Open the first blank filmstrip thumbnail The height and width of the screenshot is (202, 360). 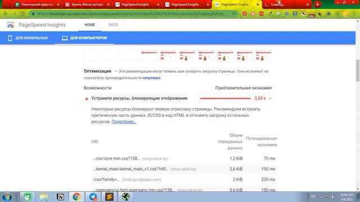coord(92,56)
